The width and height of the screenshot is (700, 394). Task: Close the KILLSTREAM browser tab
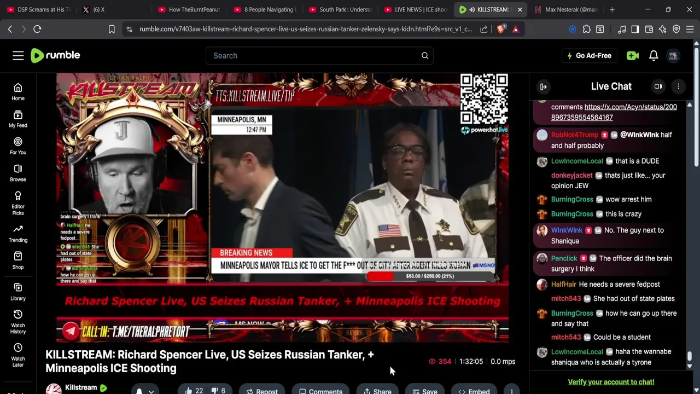click(x=520, y=9)
